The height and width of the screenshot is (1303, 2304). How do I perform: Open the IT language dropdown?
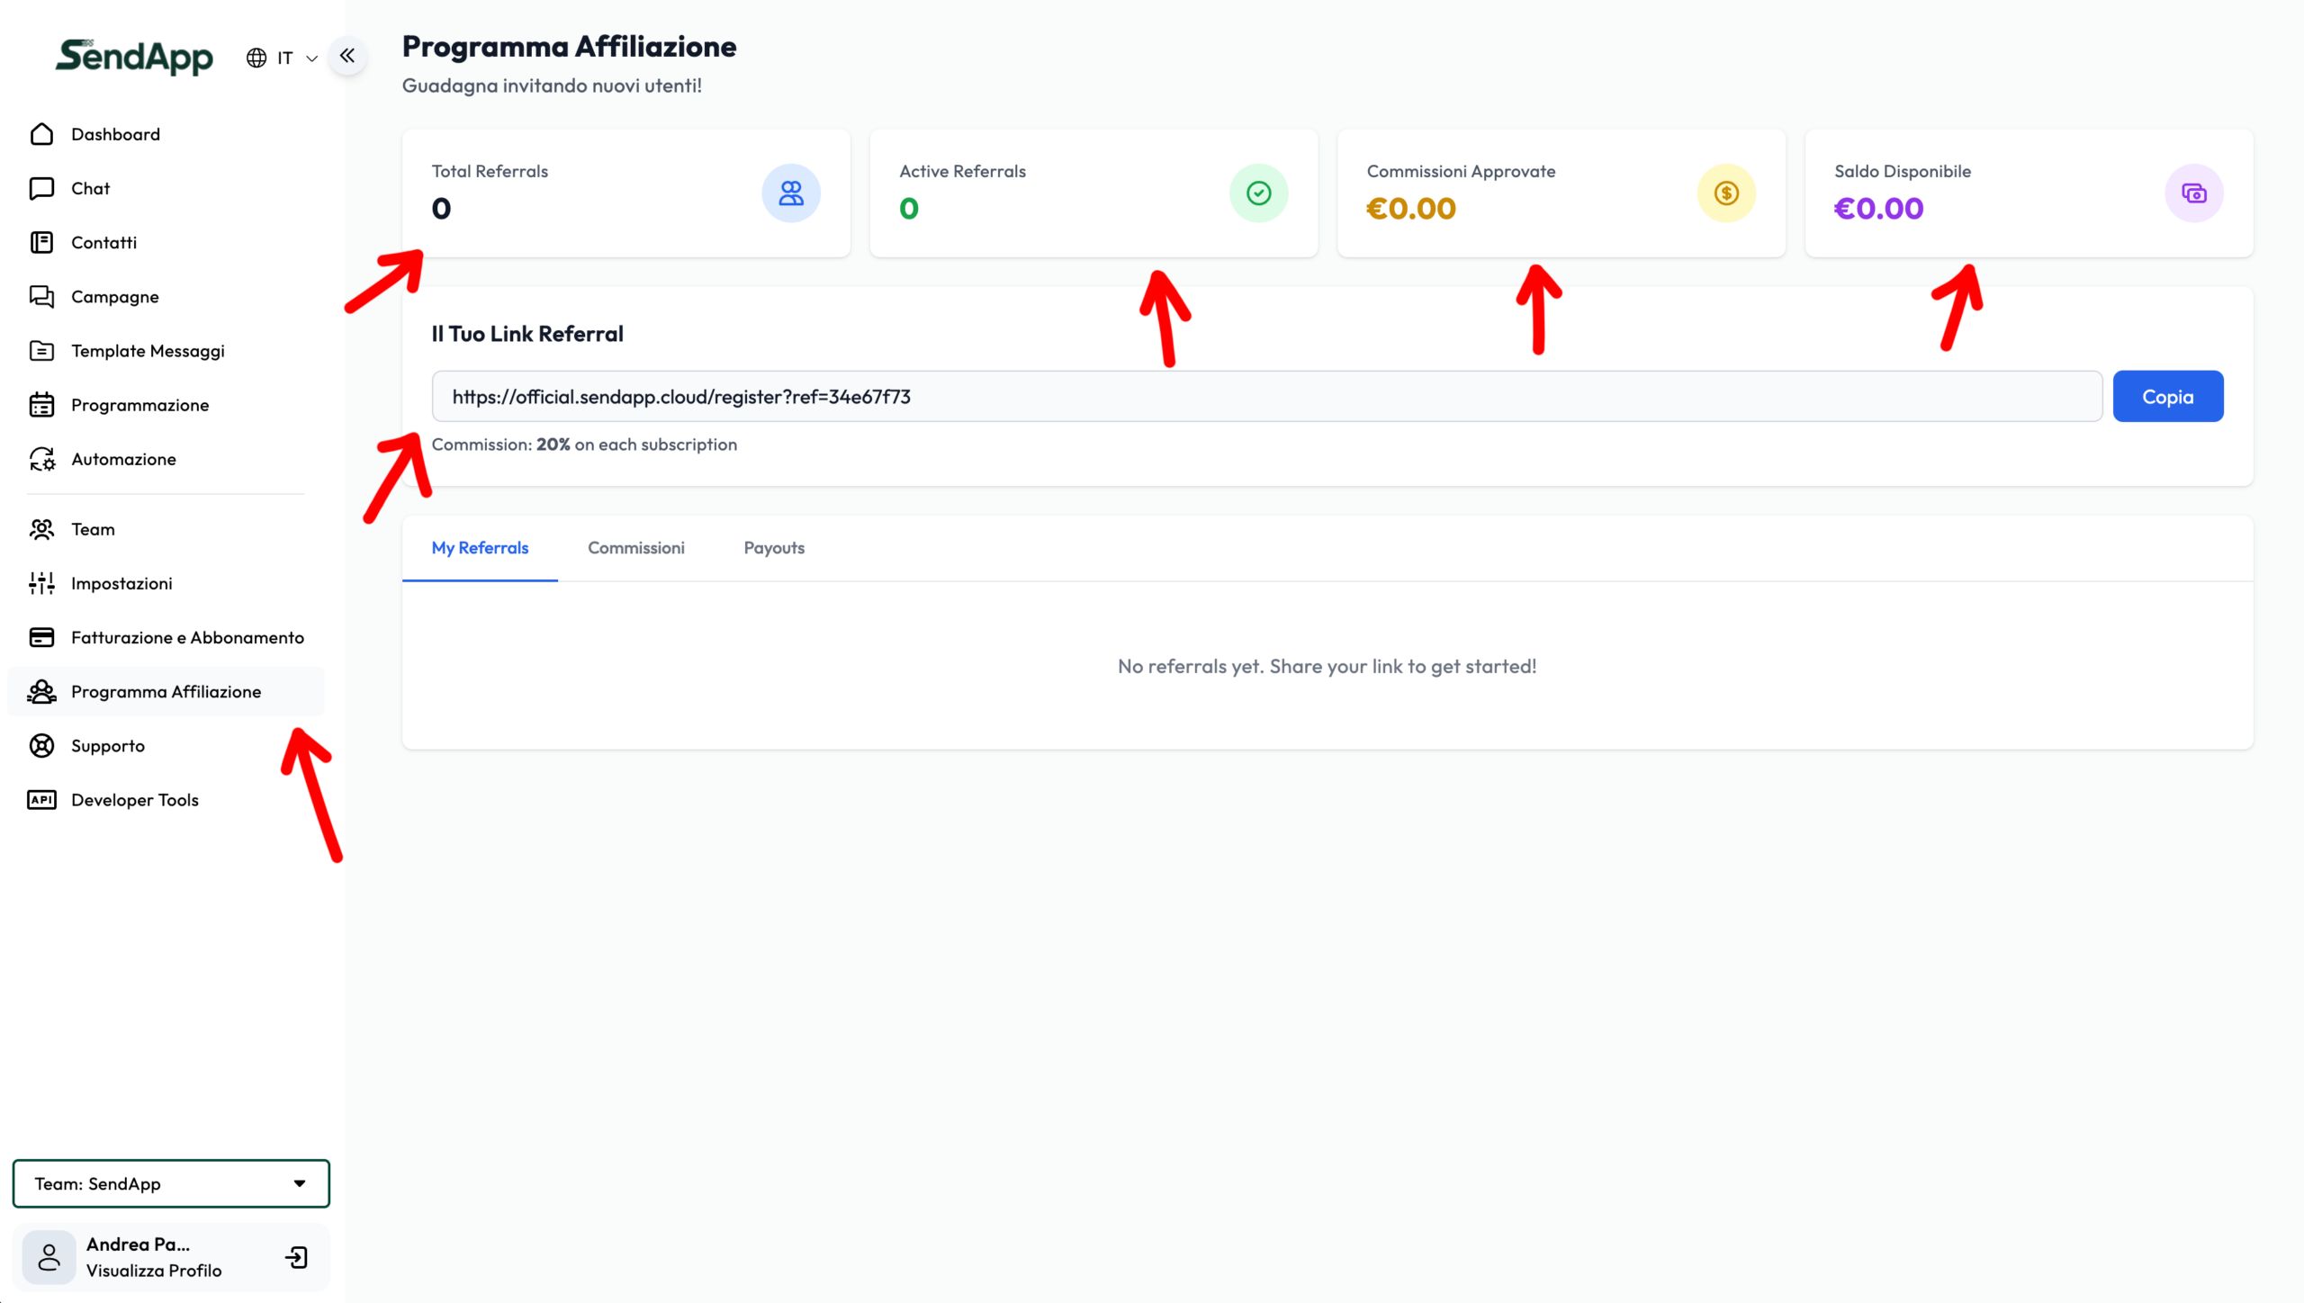pyautogui.click(x=283, y=58)
